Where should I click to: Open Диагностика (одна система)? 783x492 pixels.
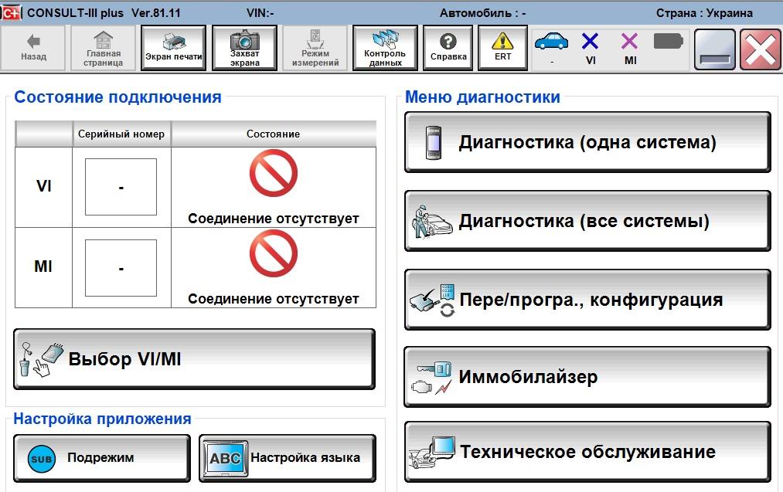[587, 142]
